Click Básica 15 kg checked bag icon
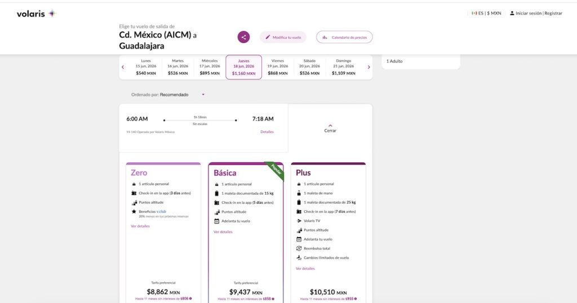This screenshot has height=303, width=577. tap(217, 193)
